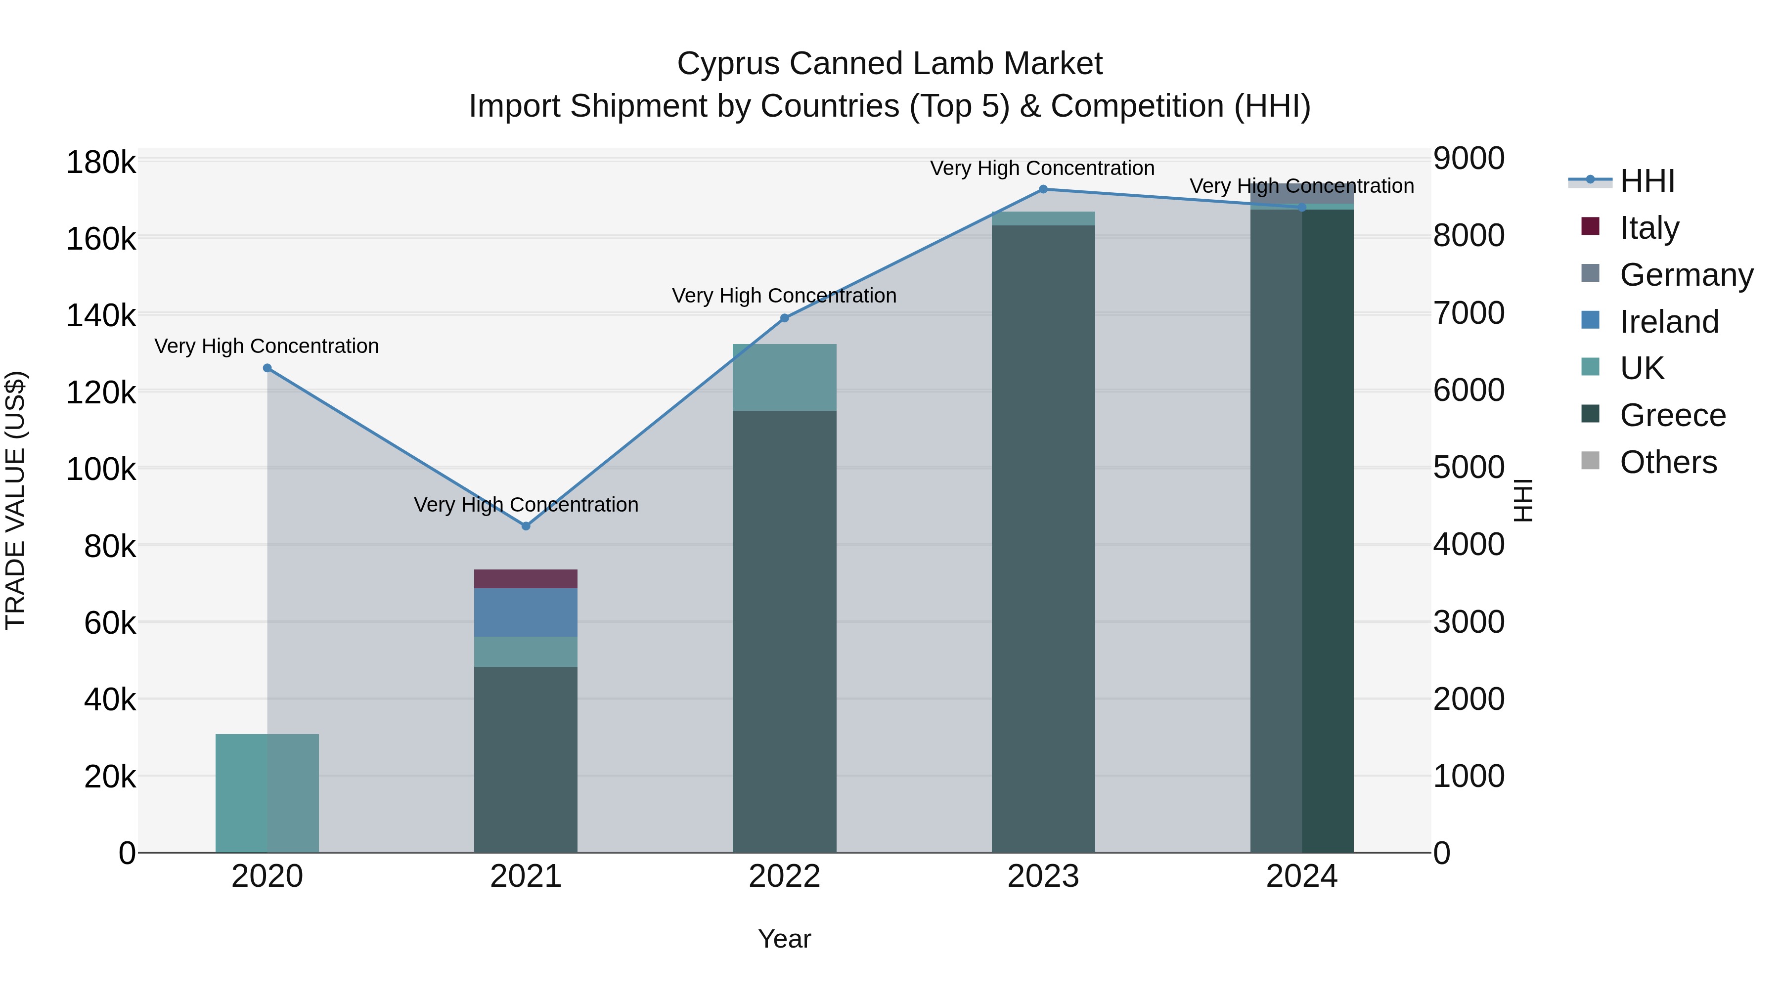1780x1001 pixels.
Task: Click the Others gray legend swatch
Action: tap(1590, 461)
